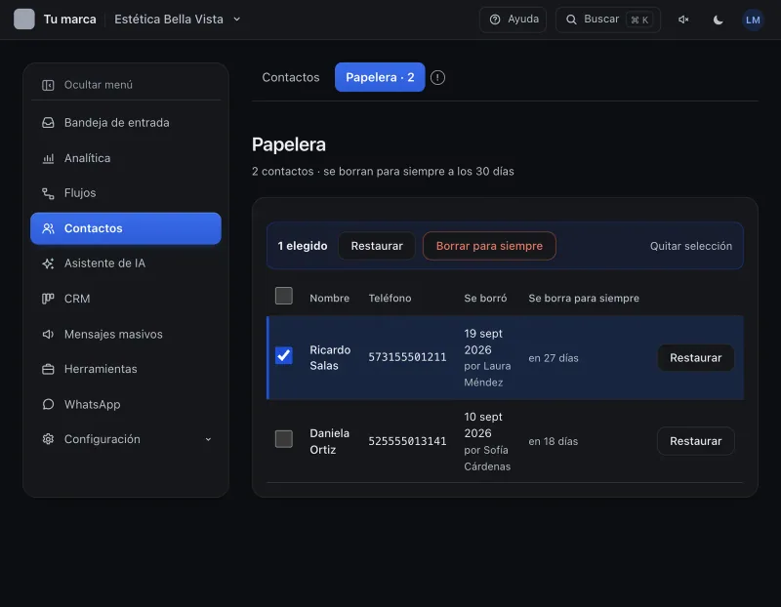Click the Tu marca brand name
This screenshot has width=781, height=607.
(x=69, y=20)
